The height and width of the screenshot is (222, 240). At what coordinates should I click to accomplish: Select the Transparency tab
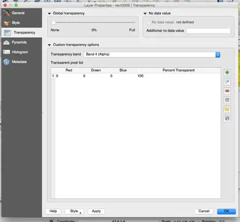(x=22, y=32)
